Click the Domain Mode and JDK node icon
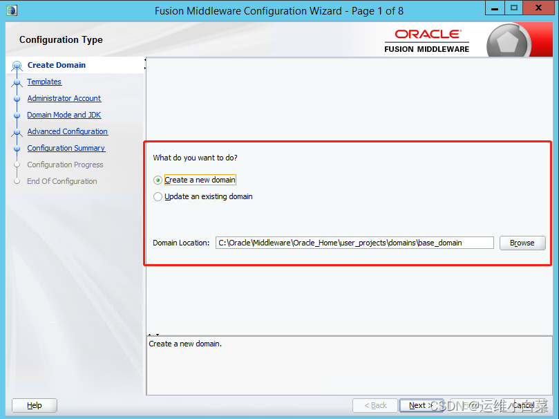This screenshot has width=559, height=419. click(17, 115)
